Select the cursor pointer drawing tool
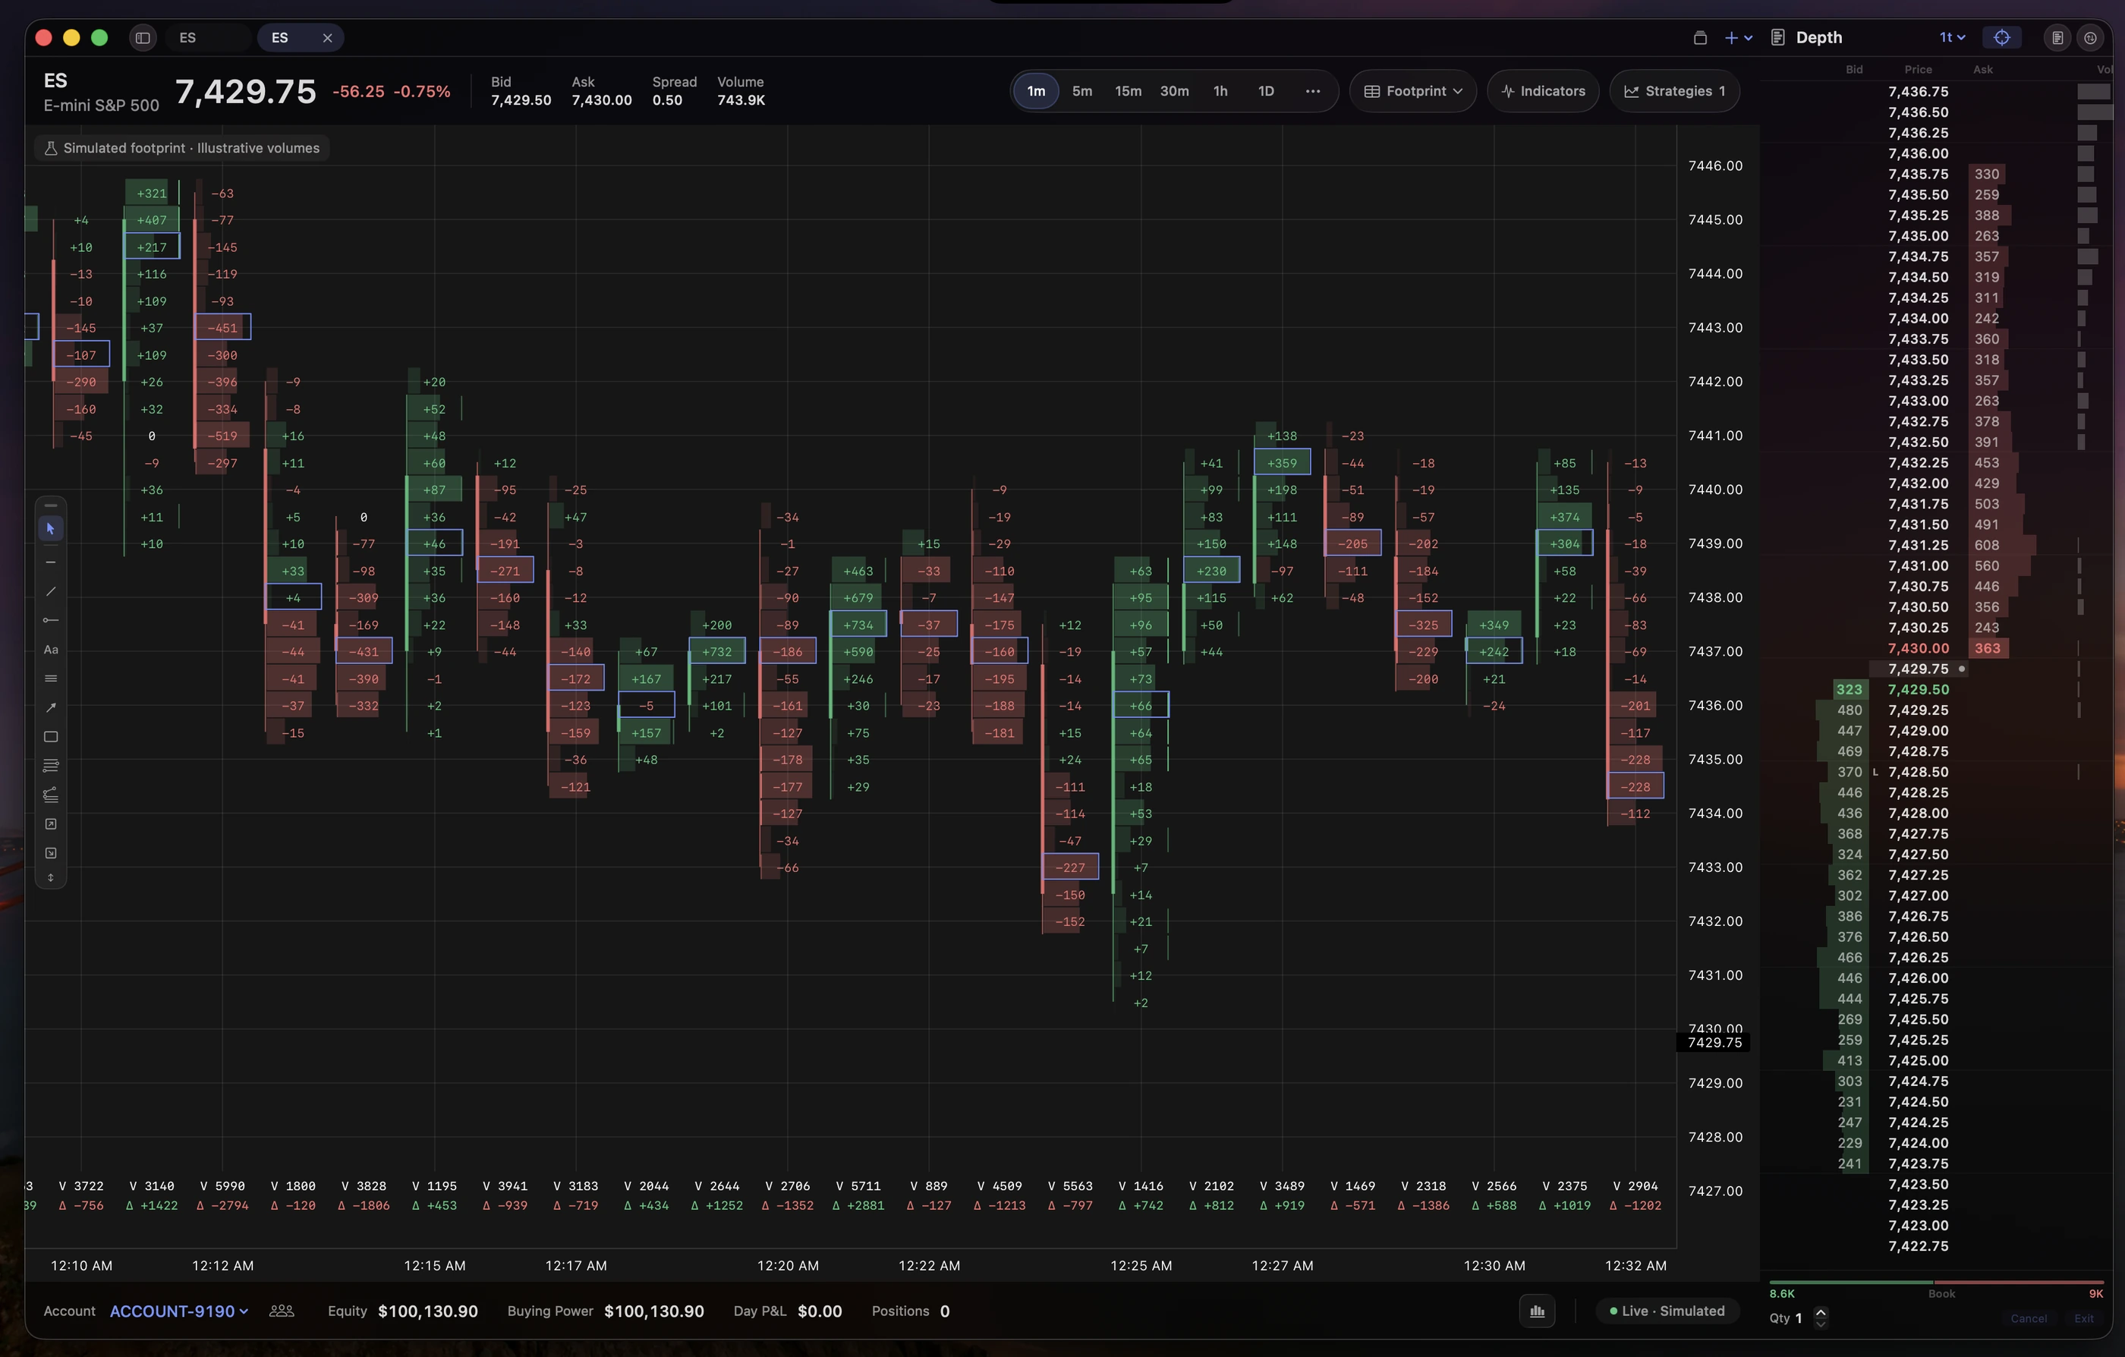This screenshot has height=1357, width=2125. (x=50, y=528)
